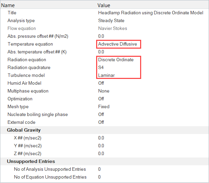Toggle the Optimization Off value

(x=101, y=99)
